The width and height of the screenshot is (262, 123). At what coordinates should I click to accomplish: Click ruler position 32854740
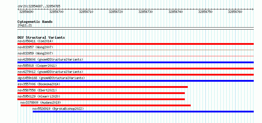(x=175, y=12)
